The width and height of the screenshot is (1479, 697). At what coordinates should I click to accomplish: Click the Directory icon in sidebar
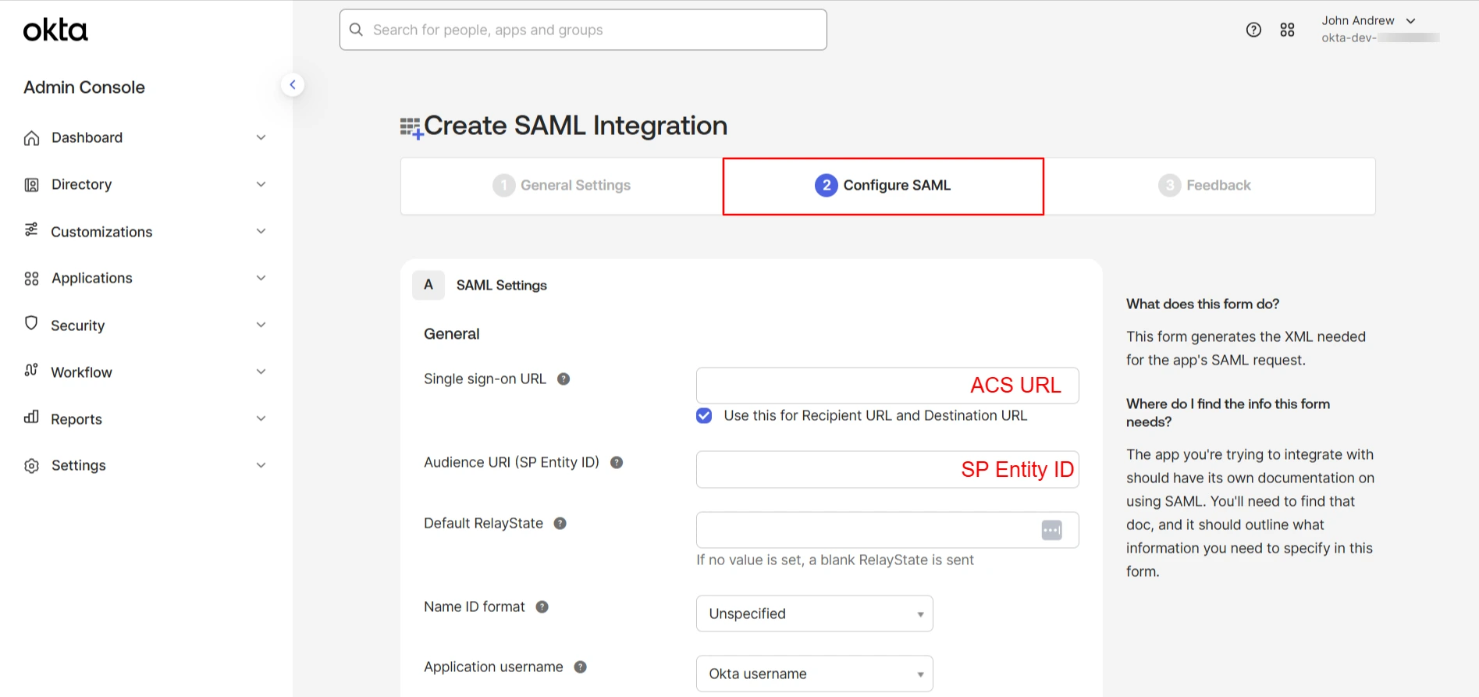(x=31, y=185)
